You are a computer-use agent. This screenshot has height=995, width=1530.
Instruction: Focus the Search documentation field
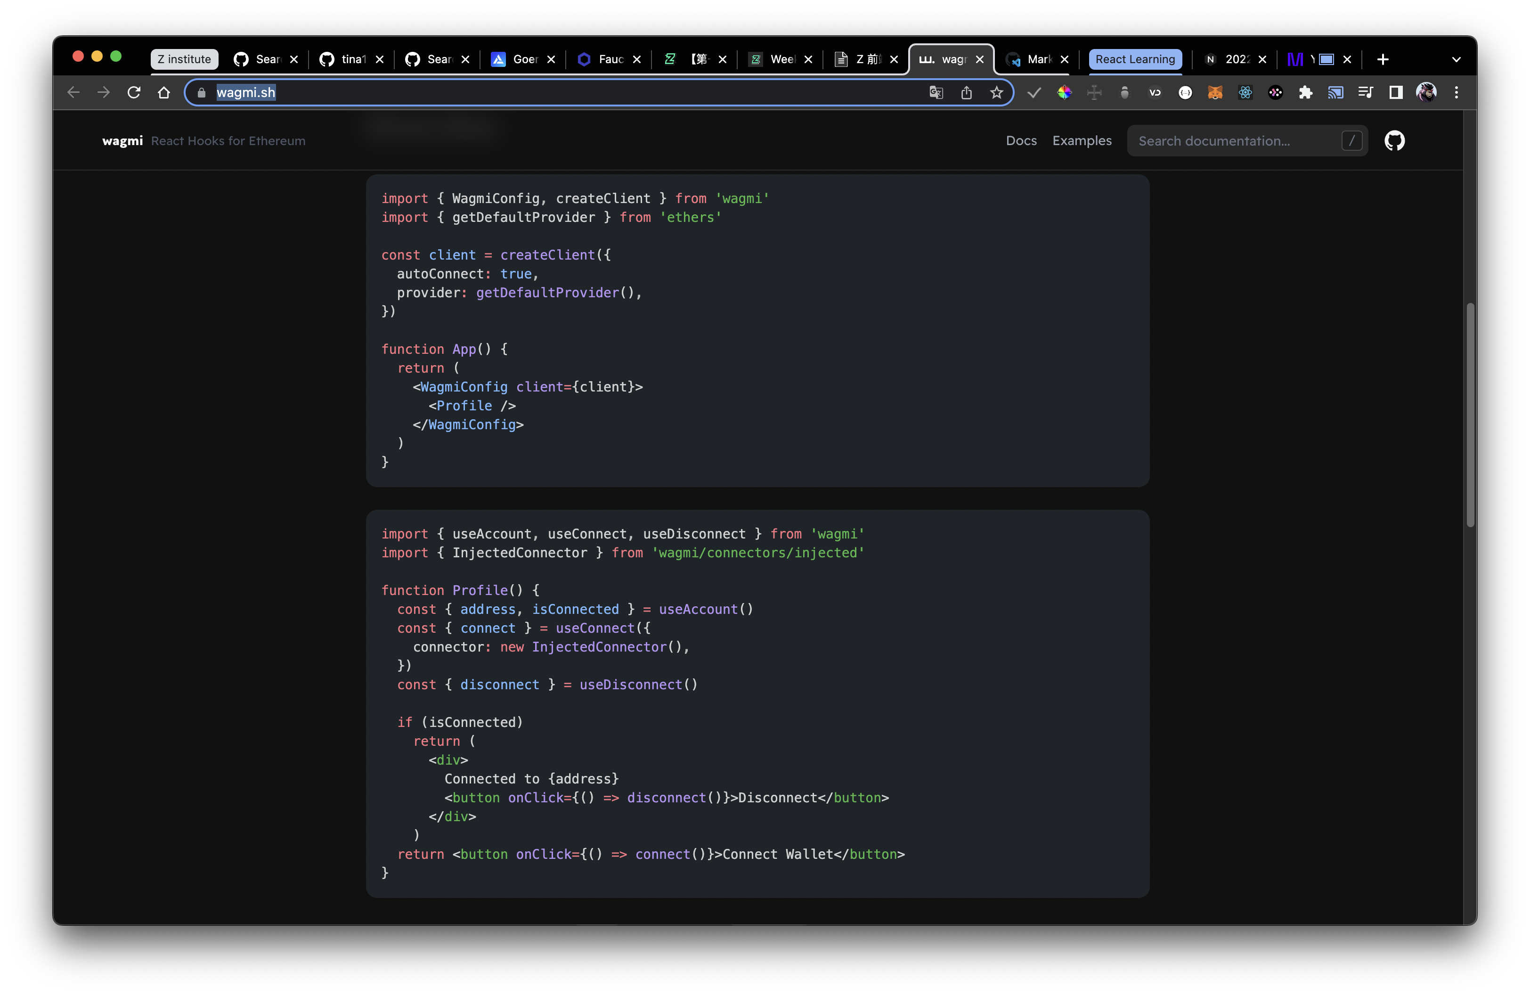click(1234, 141)
